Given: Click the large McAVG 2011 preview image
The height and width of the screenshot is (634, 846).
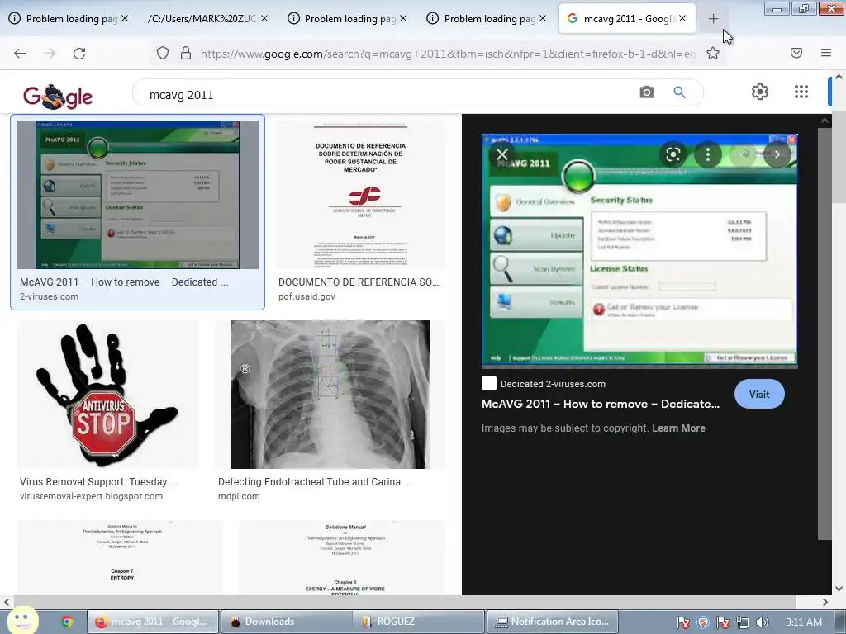Looking at the screenshot, I should point(639,251).
